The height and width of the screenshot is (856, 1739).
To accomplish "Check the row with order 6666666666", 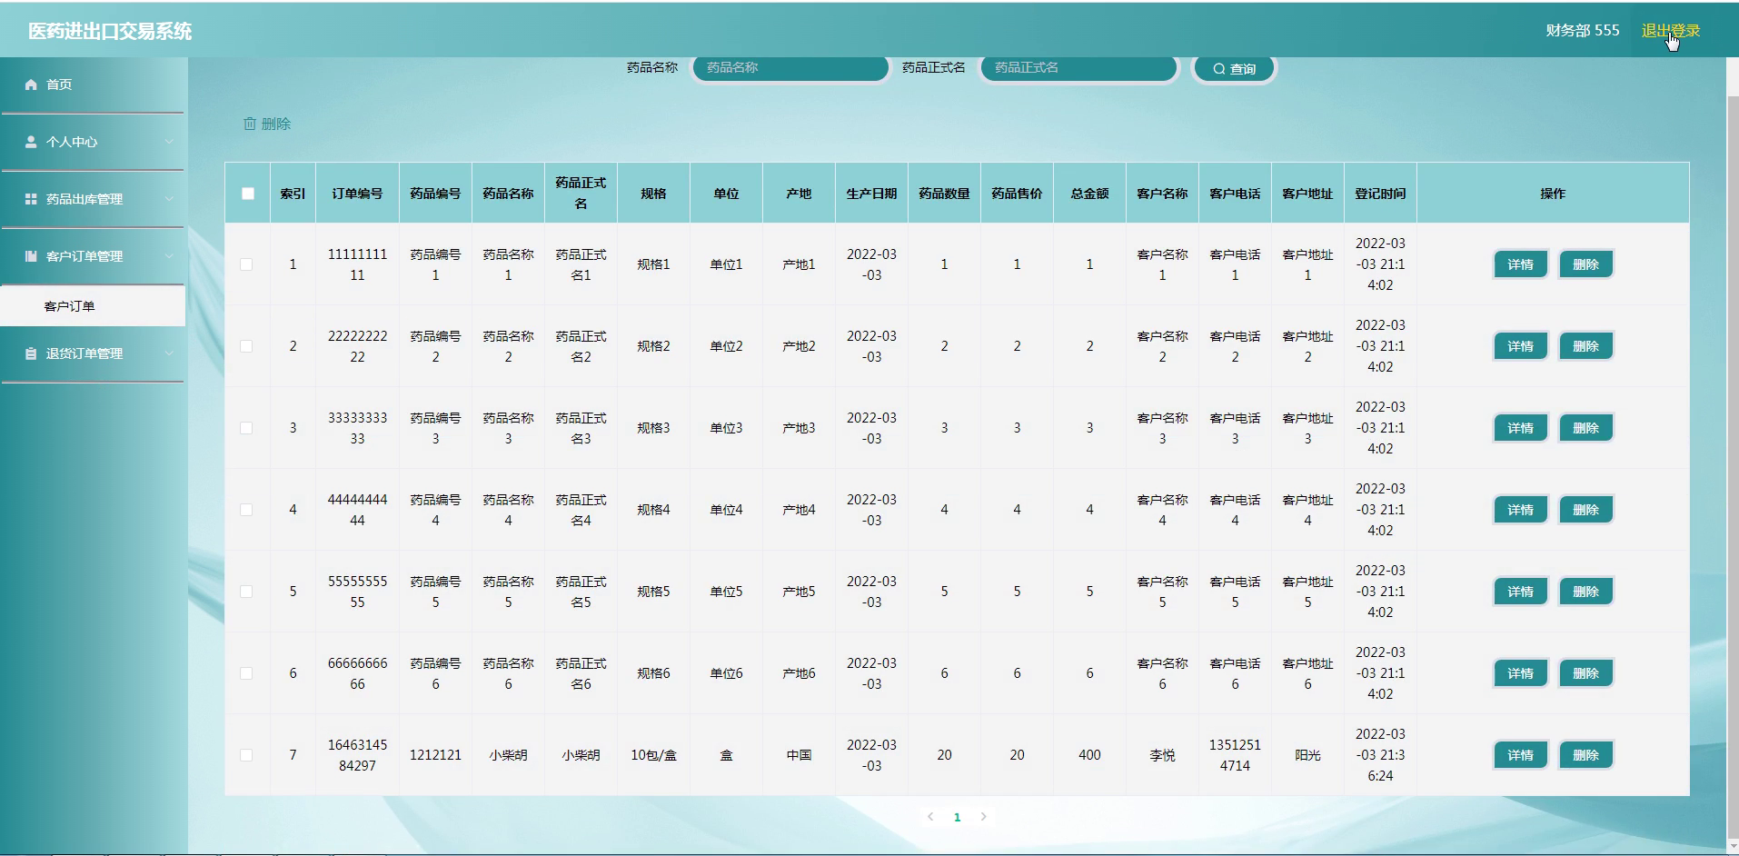I will tap(246, 673).
